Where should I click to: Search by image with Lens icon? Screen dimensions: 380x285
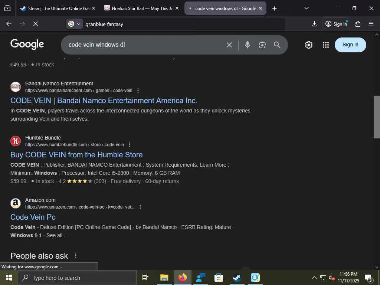tap(262, 45)
